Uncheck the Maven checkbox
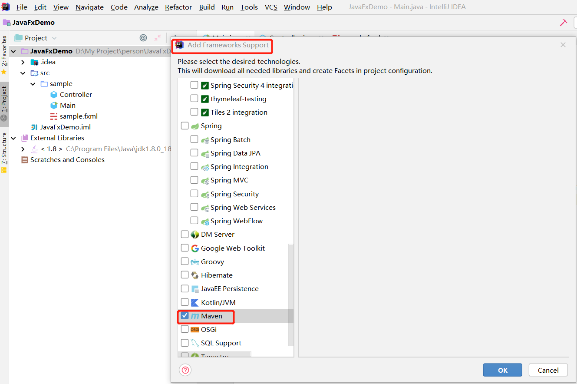This screenshot has width=577, height=384. coord(185,316)
